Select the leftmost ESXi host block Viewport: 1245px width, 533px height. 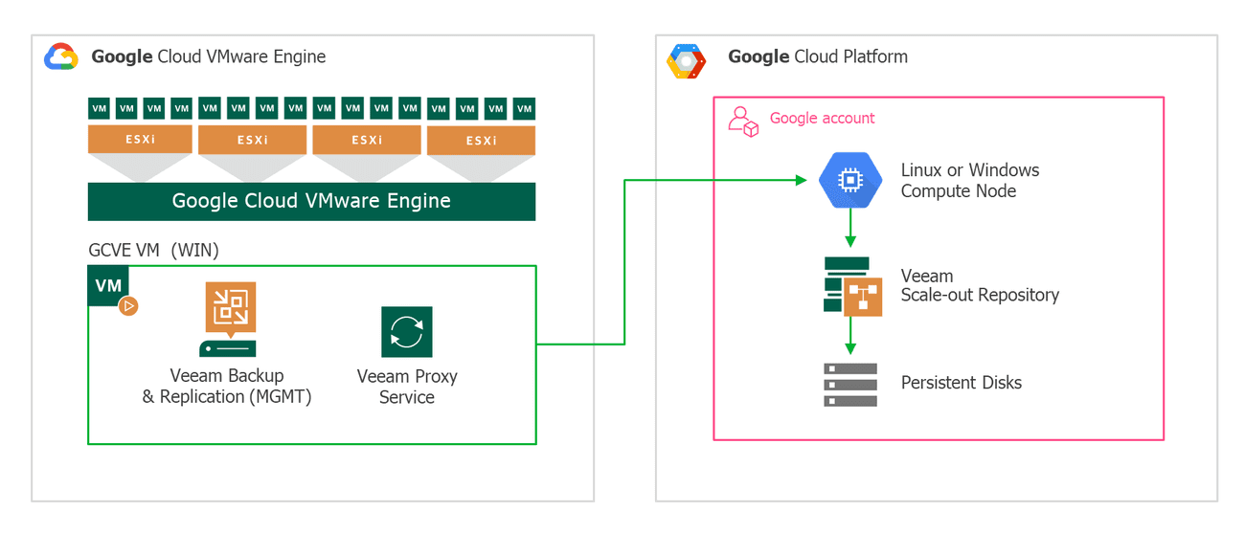pyautogui.click(x=140, y=140)
